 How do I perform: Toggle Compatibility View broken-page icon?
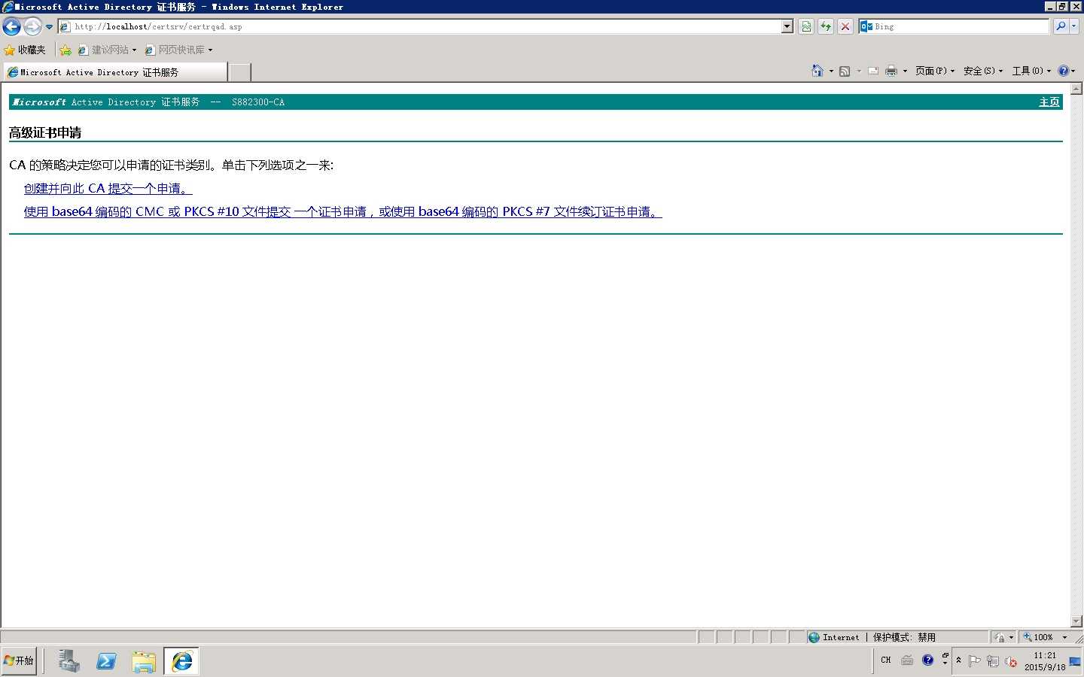(806, 26)
